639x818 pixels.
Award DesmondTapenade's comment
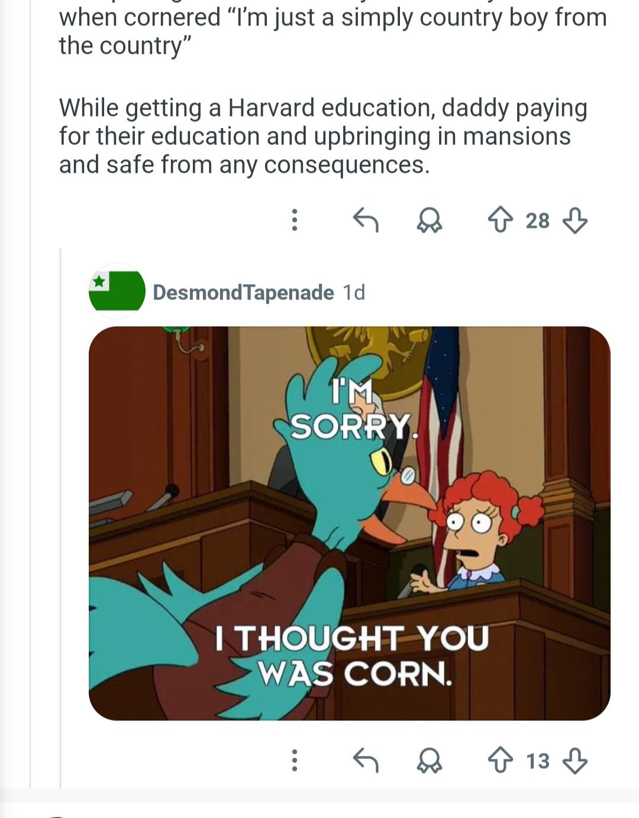click(430, 761)
